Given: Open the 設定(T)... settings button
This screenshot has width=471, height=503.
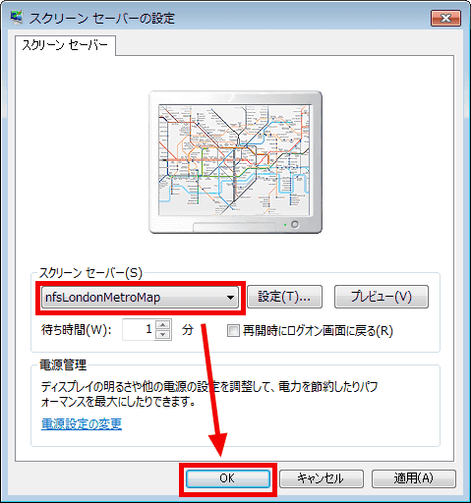Looking at the screenshot, I should point(284,297).
